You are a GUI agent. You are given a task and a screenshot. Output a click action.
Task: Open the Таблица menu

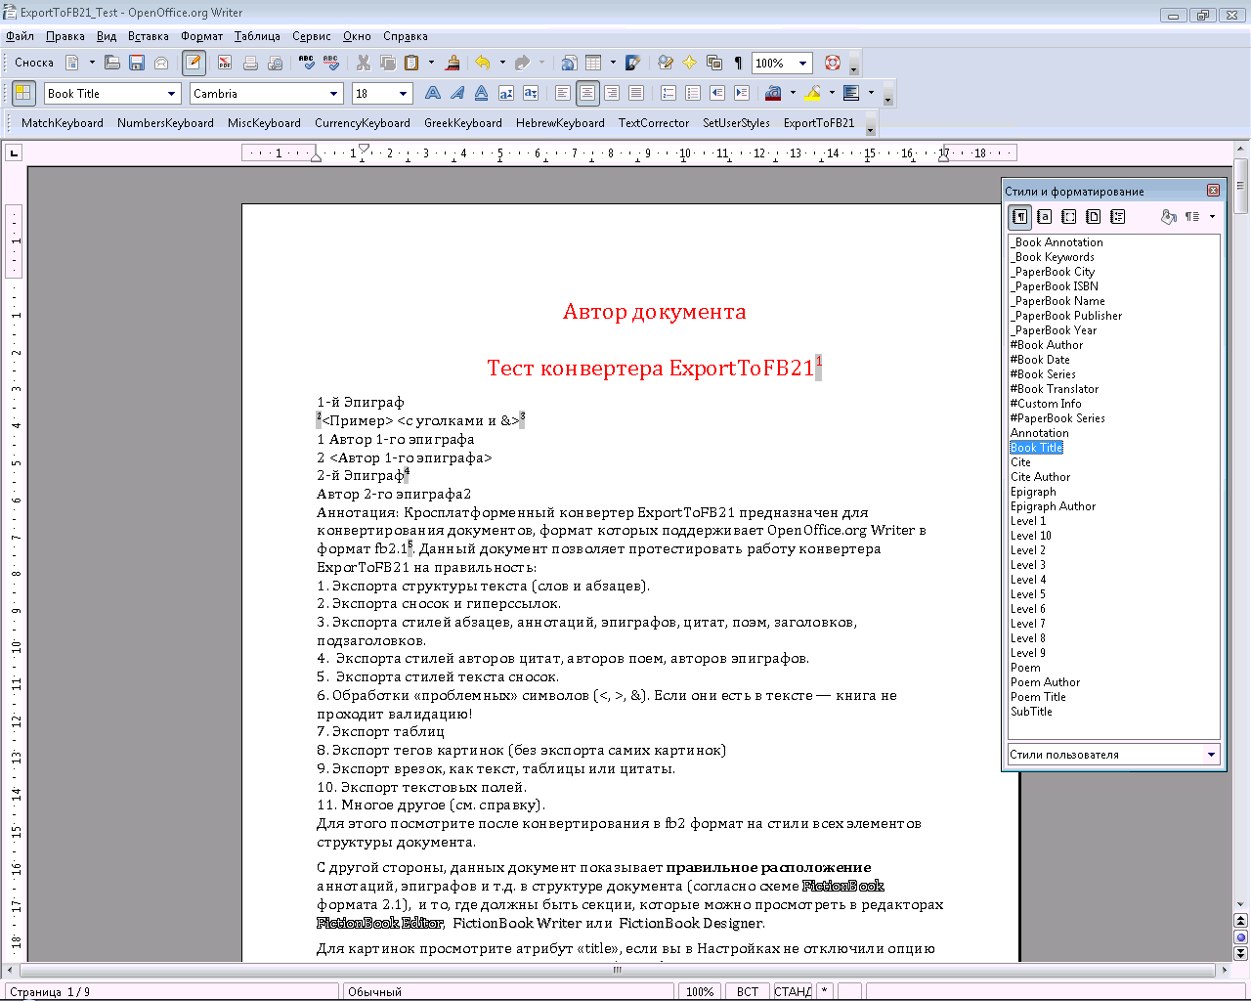tap(257, 36)
